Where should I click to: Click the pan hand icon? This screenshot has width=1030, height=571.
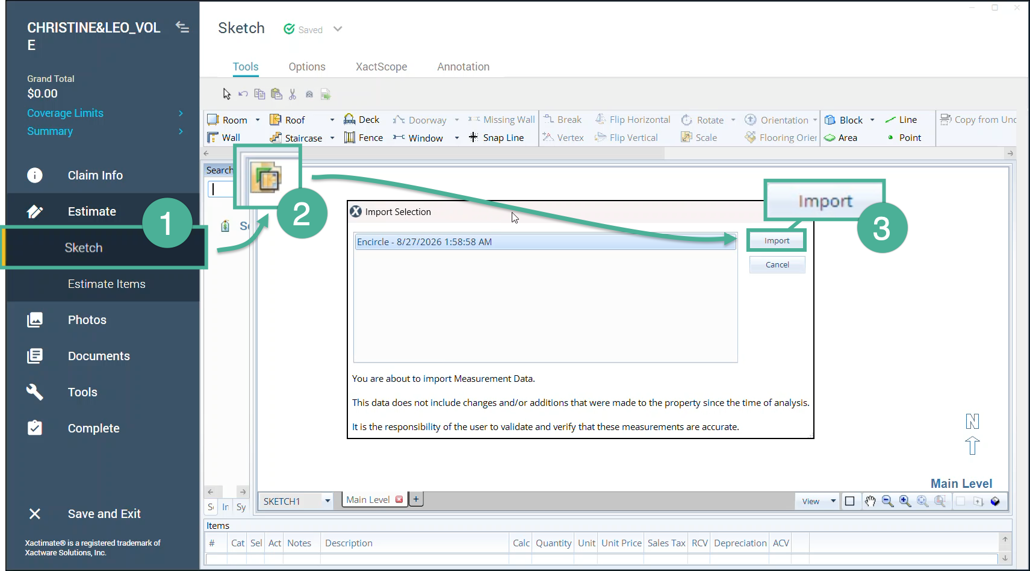pos(870,501)
